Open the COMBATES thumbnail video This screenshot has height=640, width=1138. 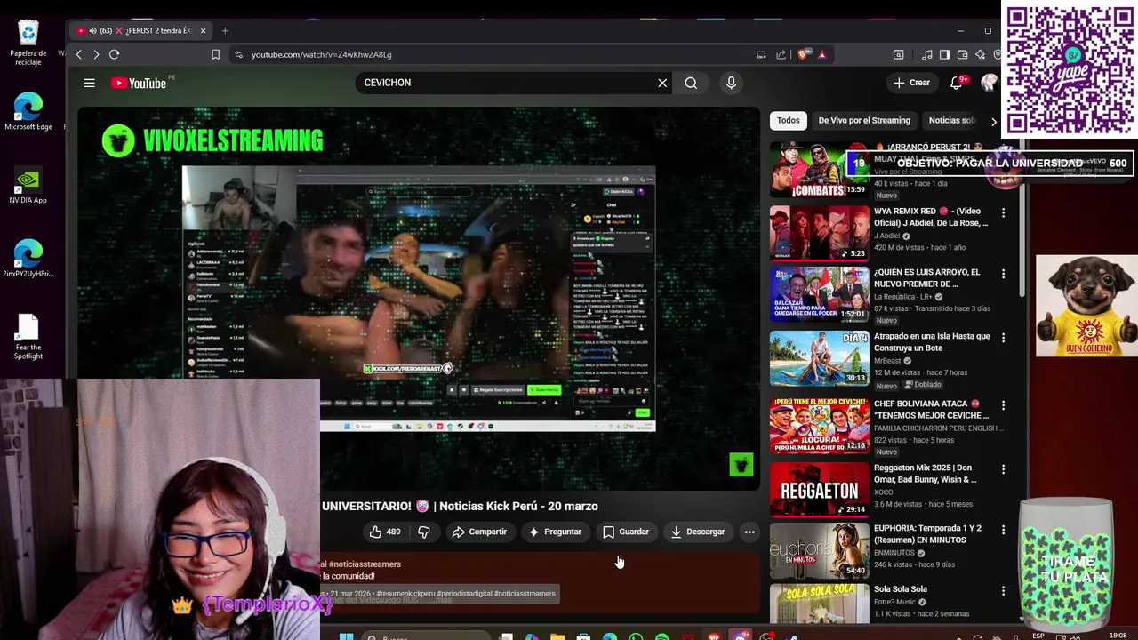point(819,170)
